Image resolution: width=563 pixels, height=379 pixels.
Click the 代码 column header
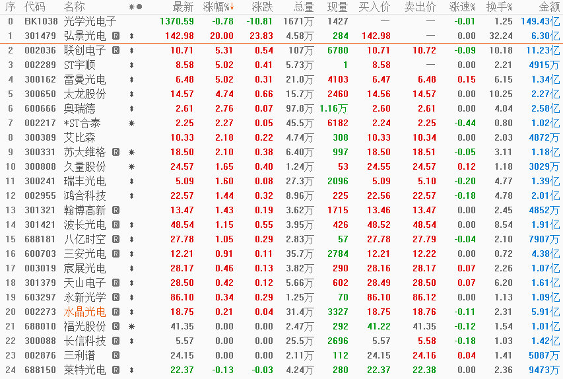coord(35,7)
